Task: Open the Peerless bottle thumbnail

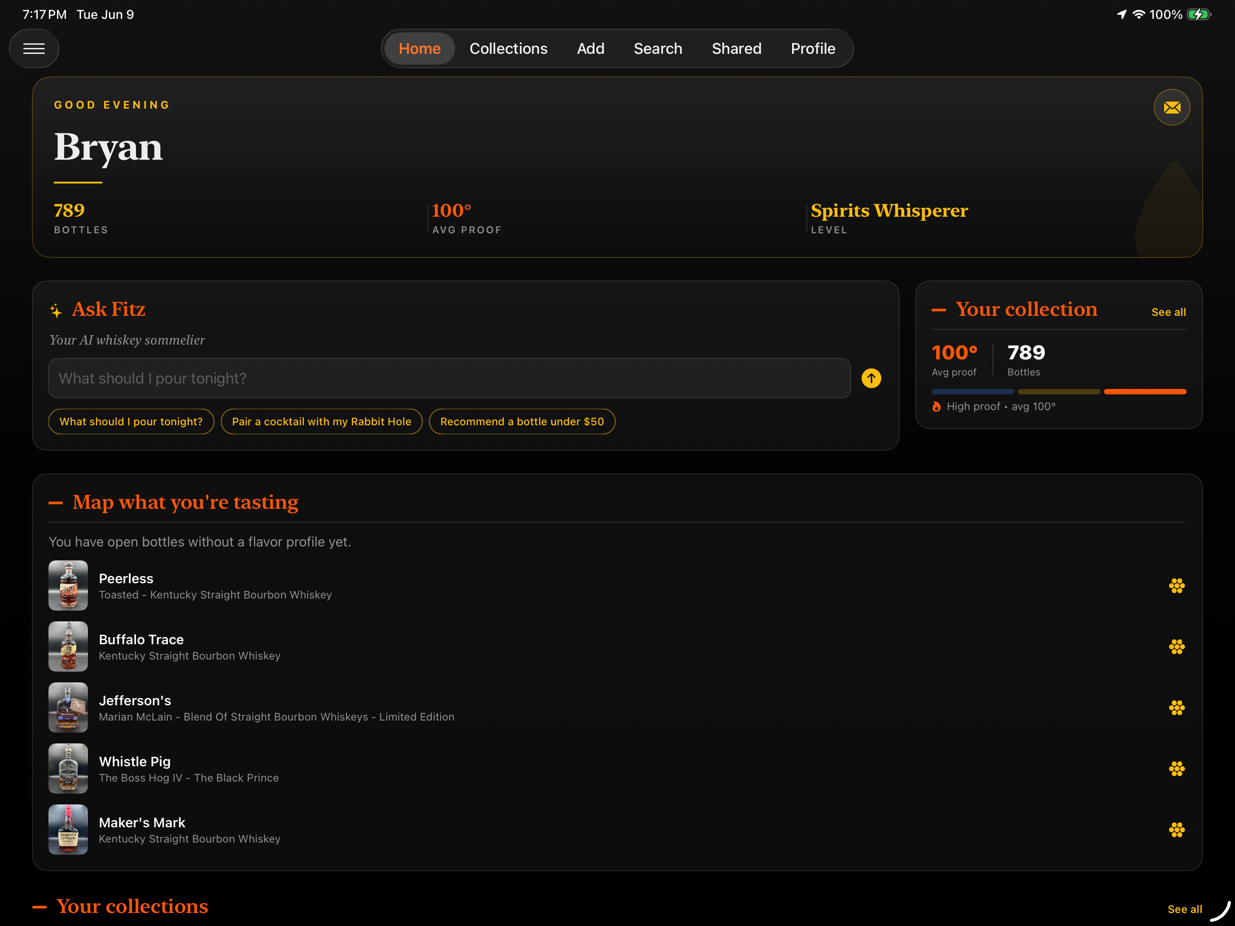Action: 68,585
